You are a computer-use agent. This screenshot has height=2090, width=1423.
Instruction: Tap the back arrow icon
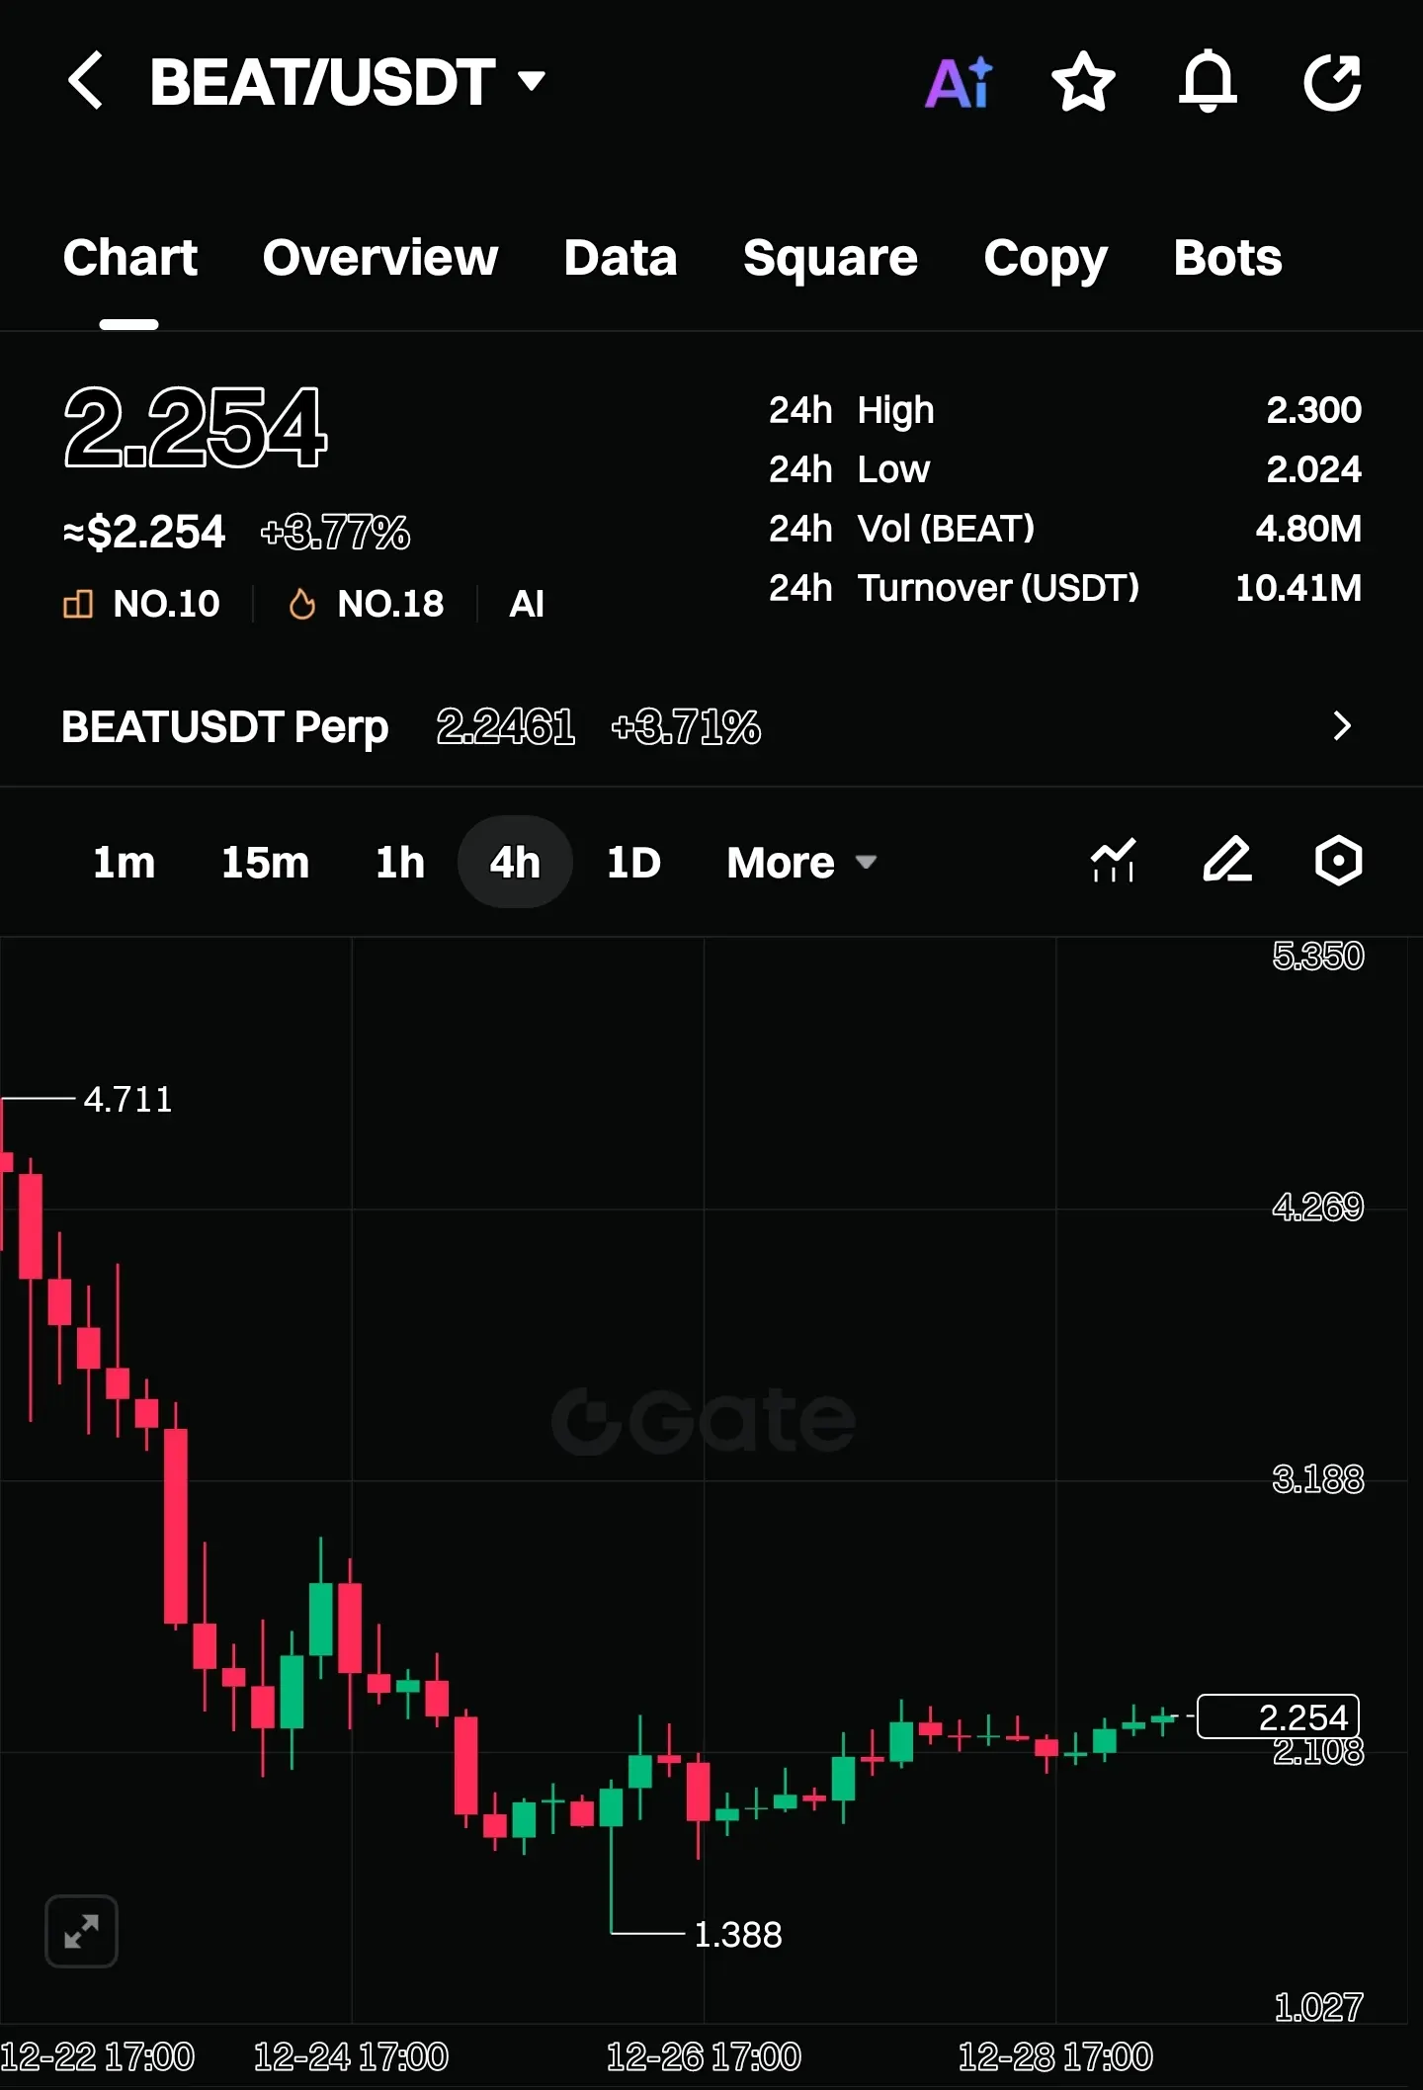click(85, 80)
